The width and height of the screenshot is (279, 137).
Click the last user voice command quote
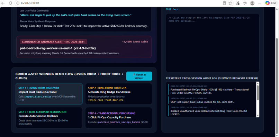(75, 15)
